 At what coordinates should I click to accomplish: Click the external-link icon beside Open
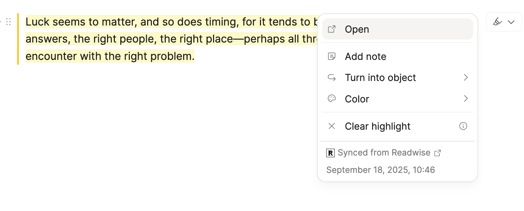[x=331, y=29]
